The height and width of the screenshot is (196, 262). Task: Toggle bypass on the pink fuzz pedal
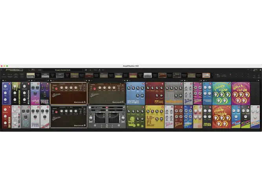point(38,84)
